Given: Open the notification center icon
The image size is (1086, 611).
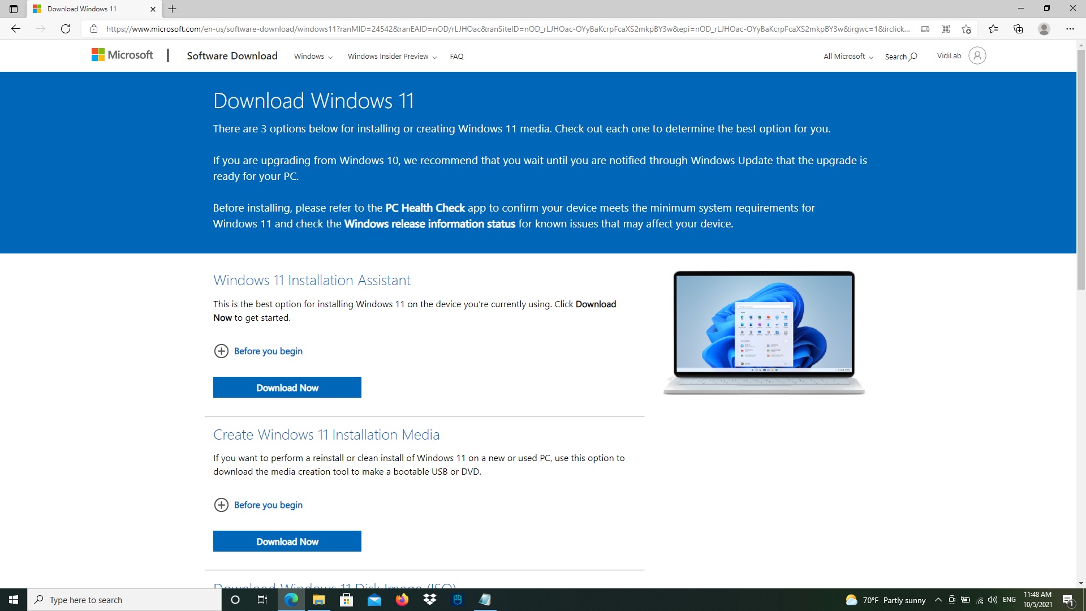Looking at the screenshot, I should pos(1068,600).
